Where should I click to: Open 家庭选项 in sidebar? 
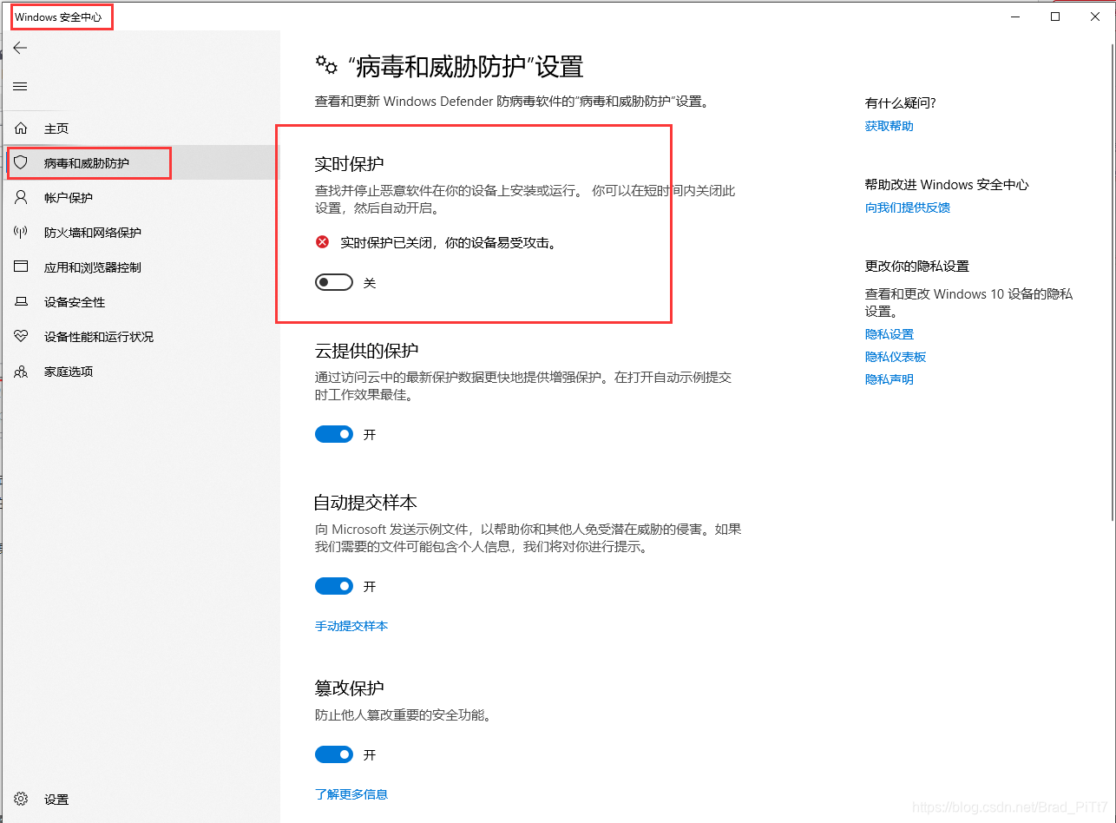141,371
